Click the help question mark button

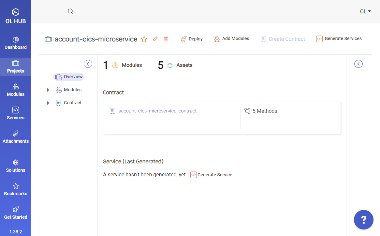coord(363,220)
